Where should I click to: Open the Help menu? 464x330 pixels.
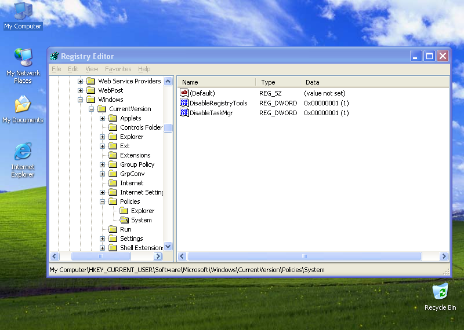(144, 69)
